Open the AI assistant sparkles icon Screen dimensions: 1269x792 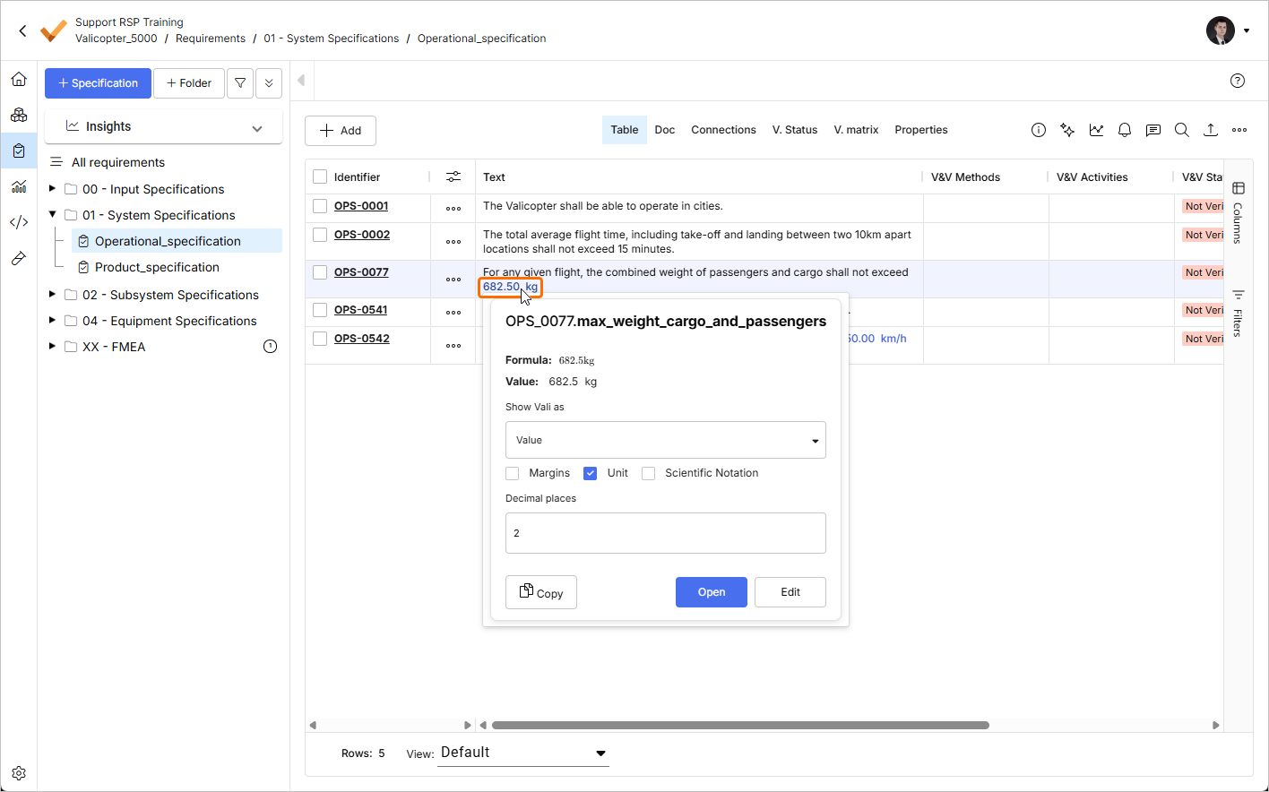click(x=1067, y=130)
